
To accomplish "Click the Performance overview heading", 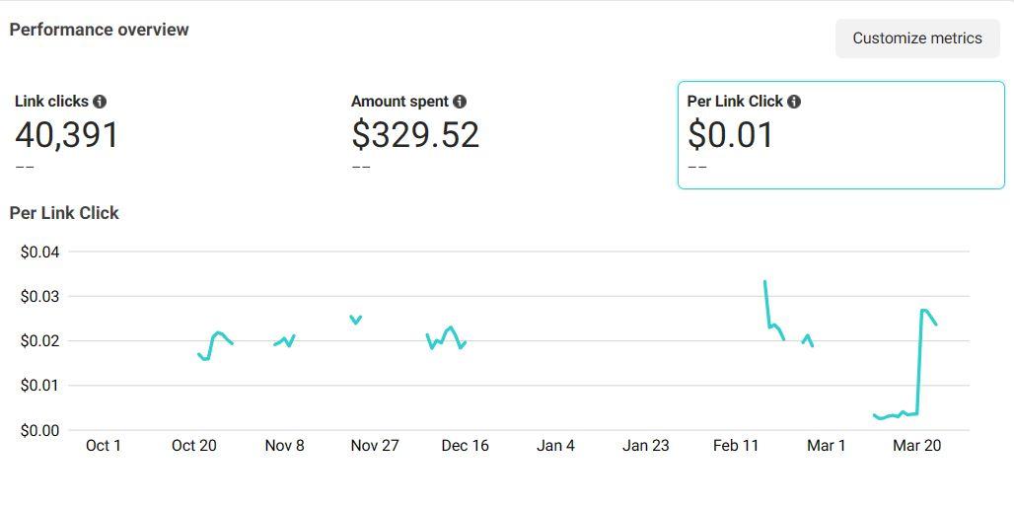I will click(x=99, y=30).
